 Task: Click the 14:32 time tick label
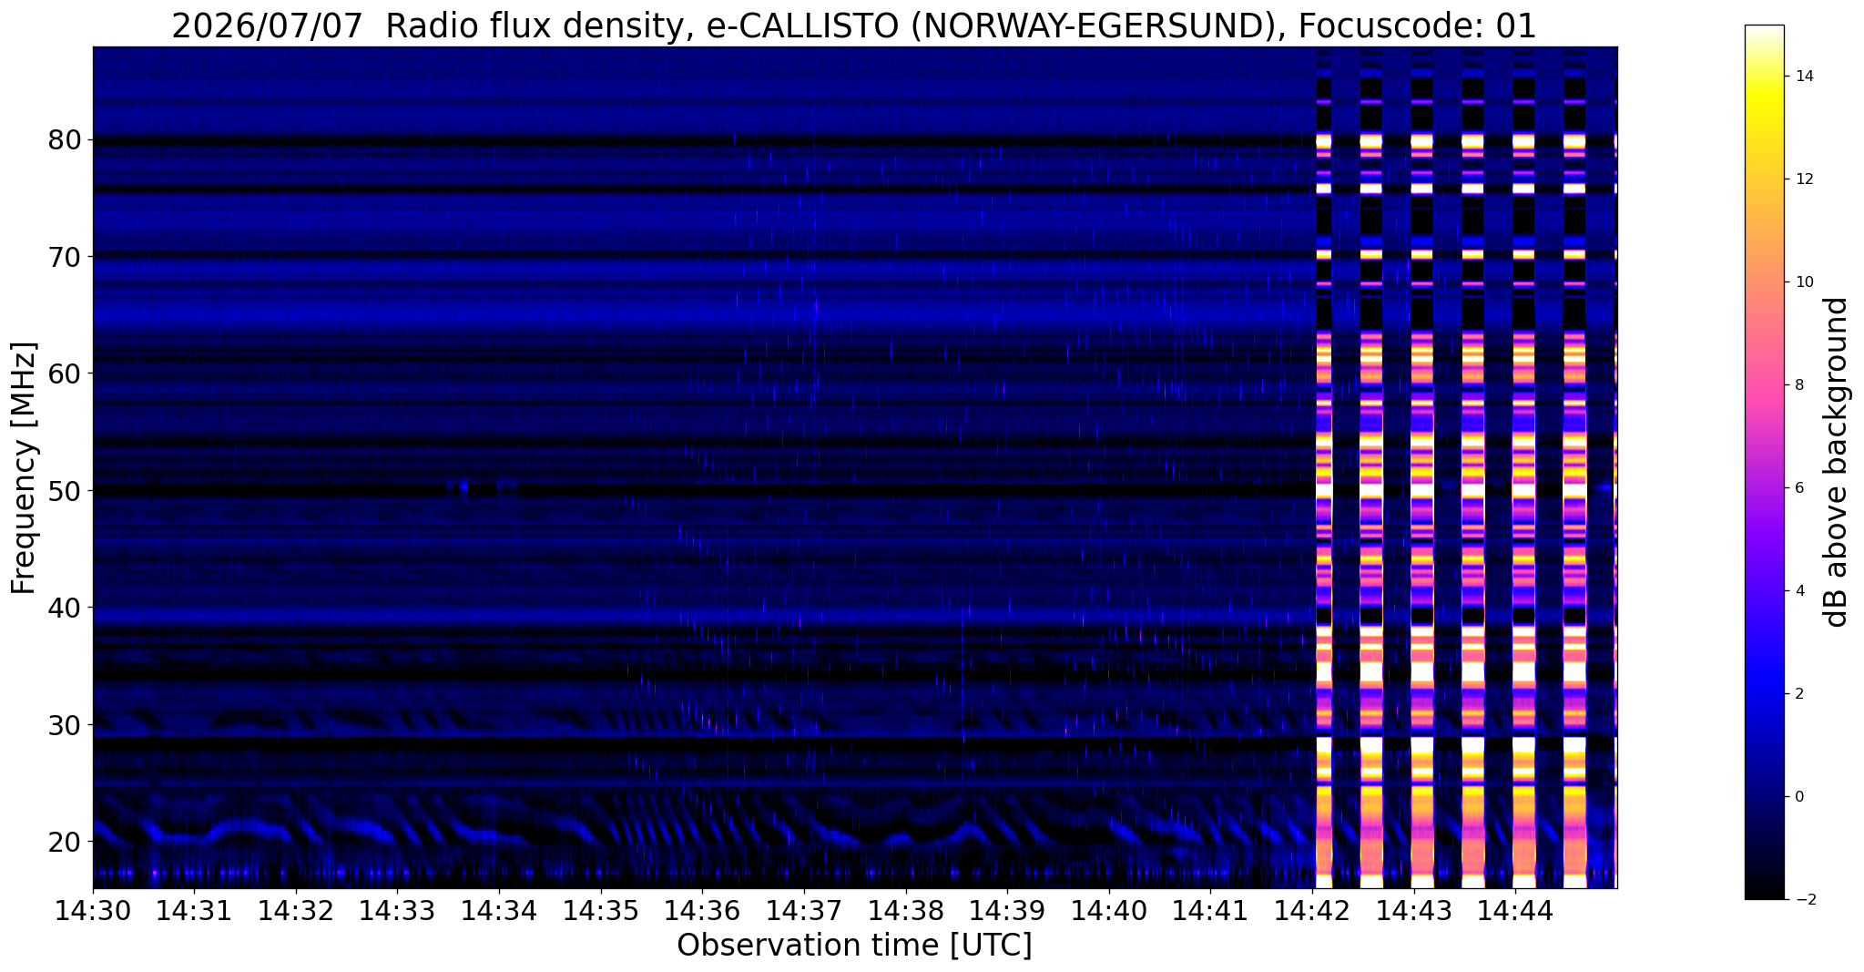[x=296, y=909]
